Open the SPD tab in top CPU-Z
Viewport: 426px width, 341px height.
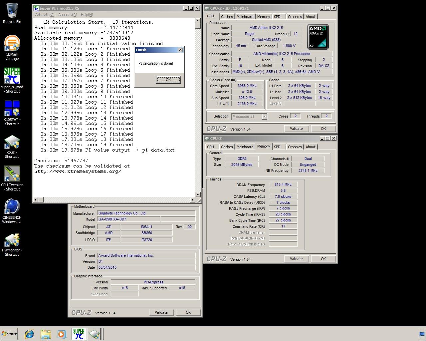pos(277,17)
